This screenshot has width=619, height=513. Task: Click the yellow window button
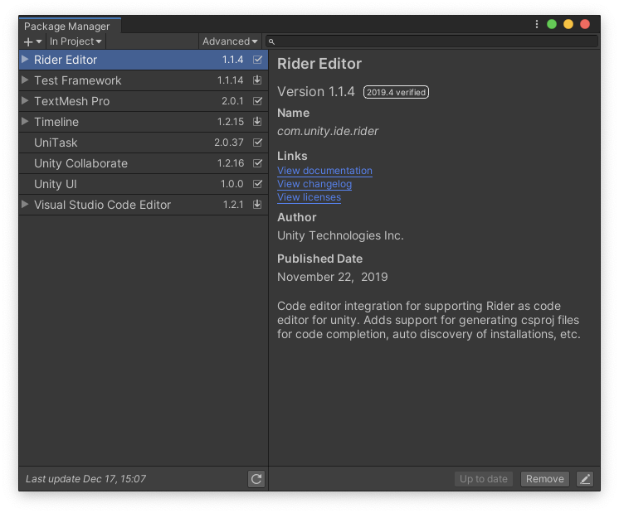pyautogui.click(x=568, y=24)
